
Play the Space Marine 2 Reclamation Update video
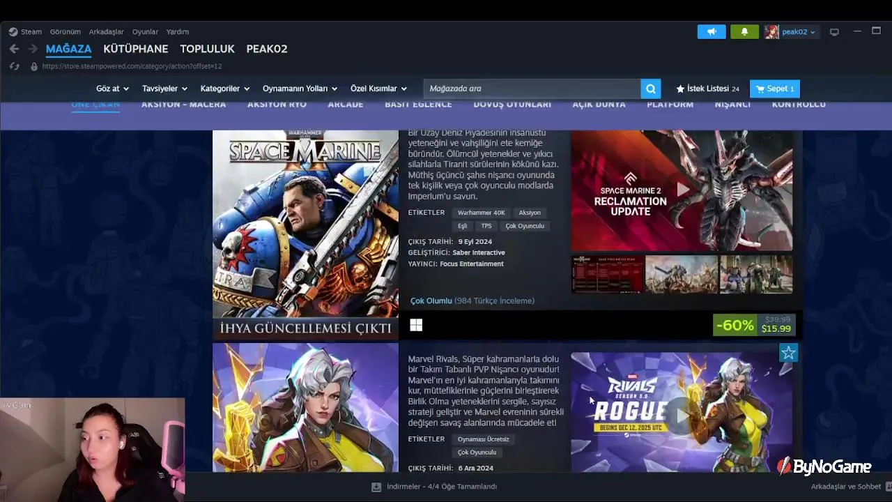coord(682,190)
